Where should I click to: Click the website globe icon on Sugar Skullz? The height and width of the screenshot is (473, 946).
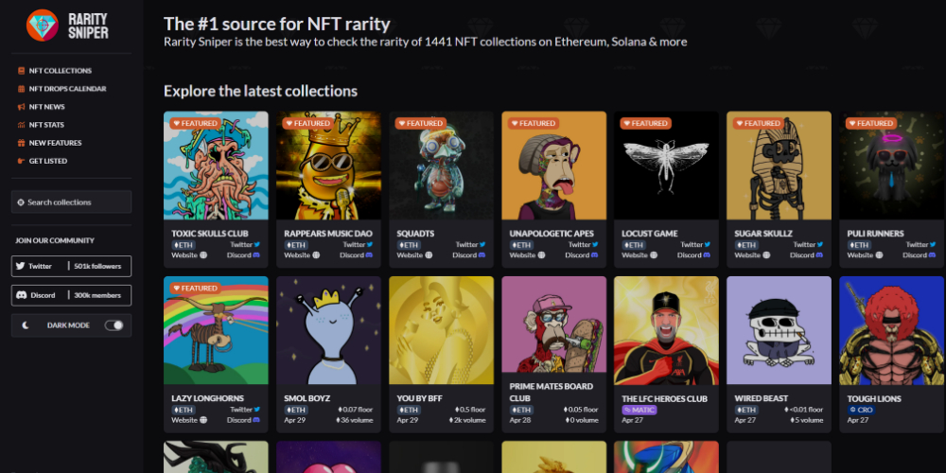767,255
